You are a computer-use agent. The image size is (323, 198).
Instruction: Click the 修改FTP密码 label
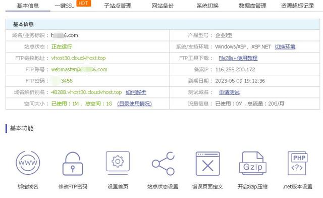[x=73, y=187]
